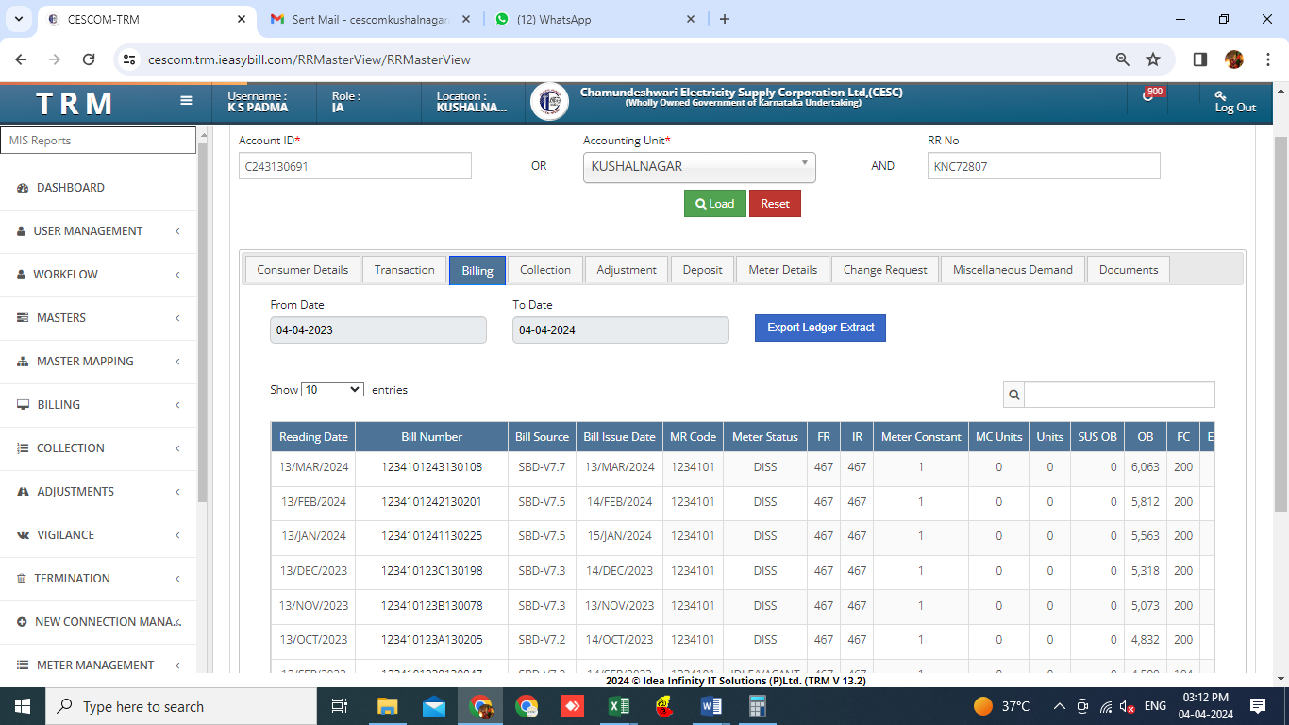Switch to the Documents tab

click(1129, 270)
